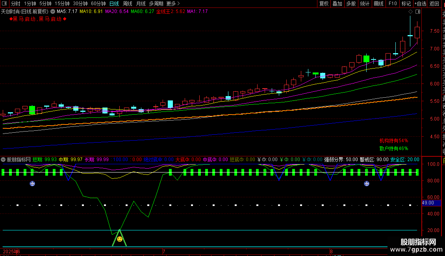Expand the main chart indicator dropdown arrow
Viewport: 445px width, 256px height.
[53, 11]
